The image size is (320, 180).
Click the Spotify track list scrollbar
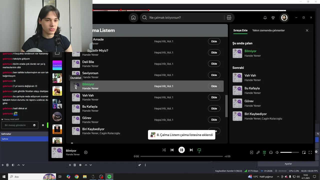(226, 106)
